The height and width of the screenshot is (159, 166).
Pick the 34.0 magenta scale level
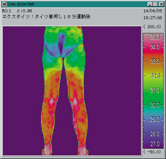155,47
